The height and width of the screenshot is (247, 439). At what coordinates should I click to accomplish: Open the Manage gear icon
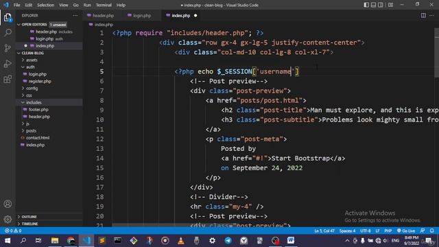[8, 219]
